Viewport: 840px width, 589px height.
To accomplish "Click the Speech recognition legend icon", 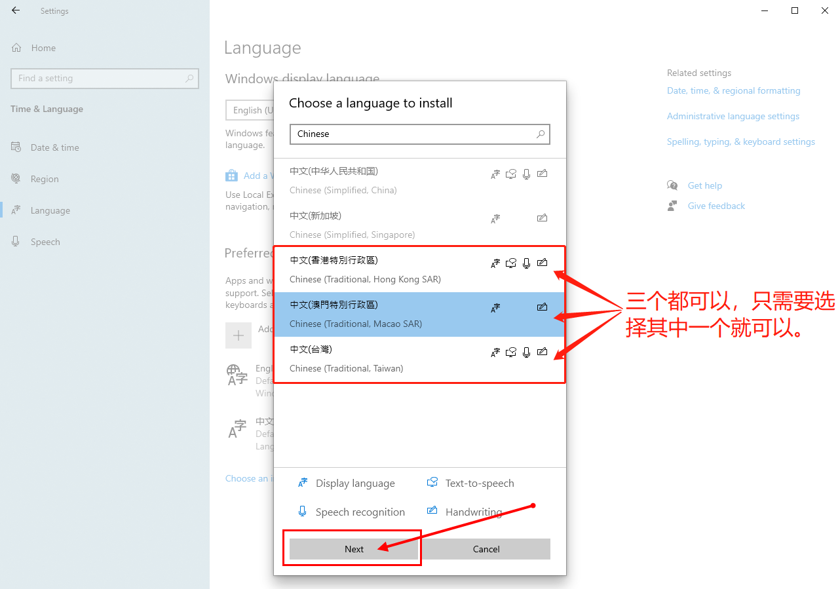I will pyautogui.click(x=303, y=512).
